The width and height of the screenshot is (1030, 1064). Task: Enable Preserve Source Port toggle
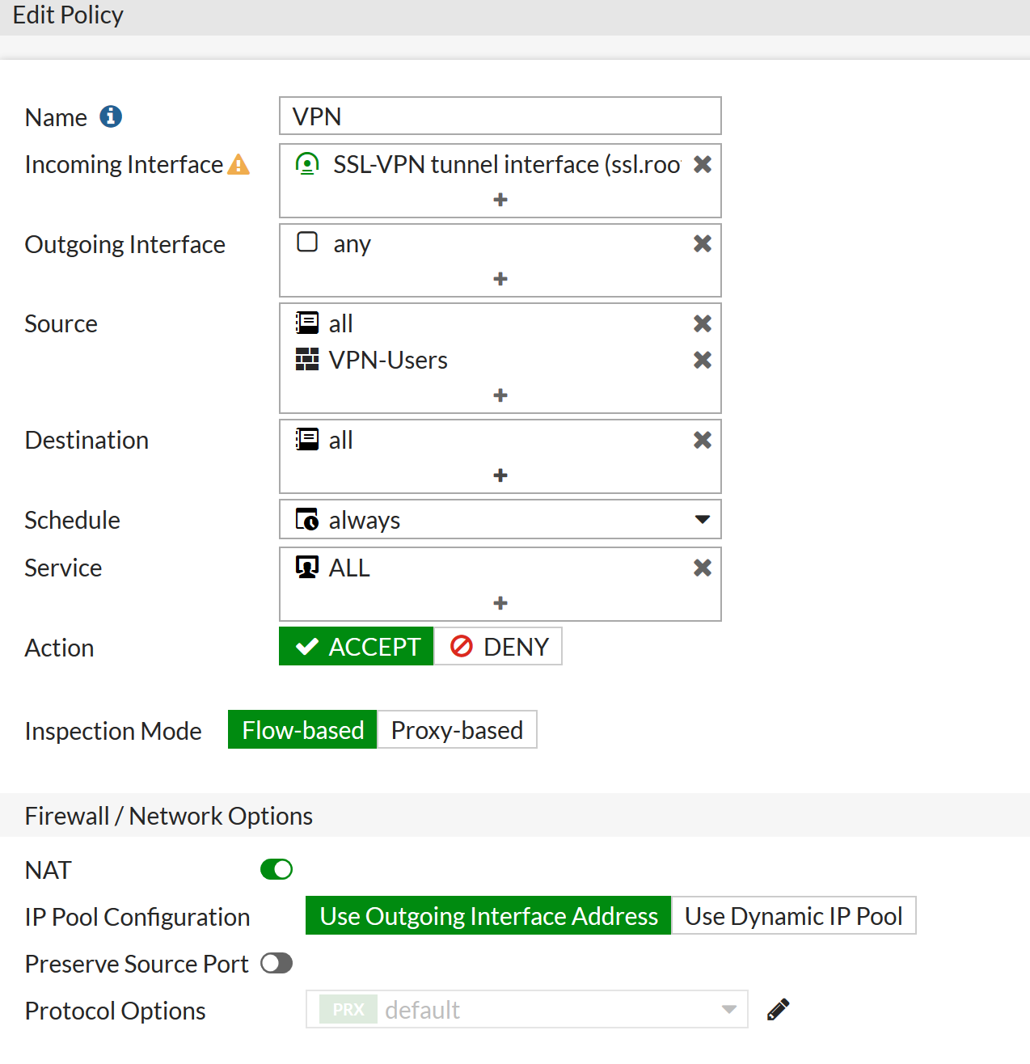pos(276,964)
